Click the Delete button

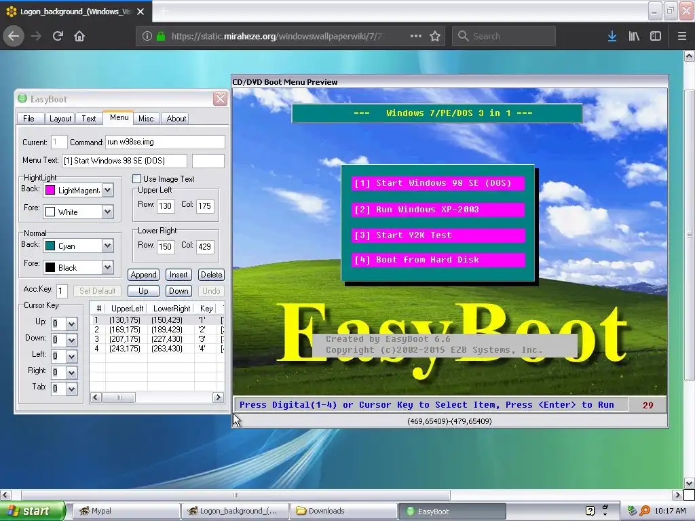point(212,275)
